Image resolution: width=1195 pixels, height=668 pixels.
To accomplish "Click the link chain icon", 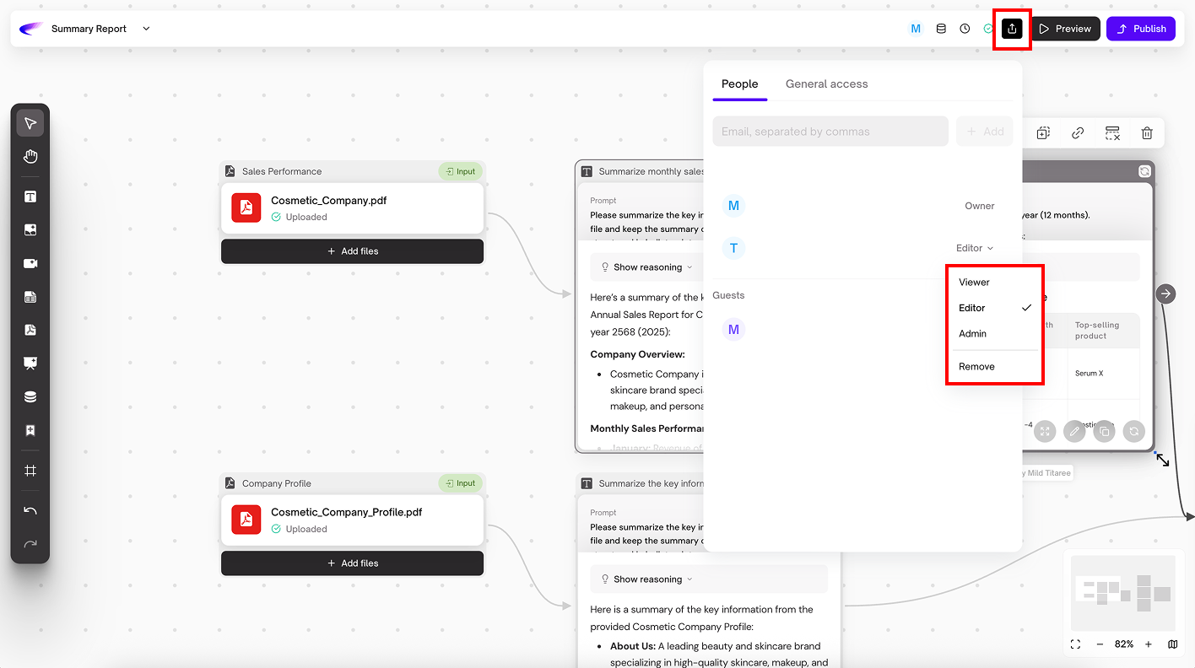I will click(x=1078, y=133).
